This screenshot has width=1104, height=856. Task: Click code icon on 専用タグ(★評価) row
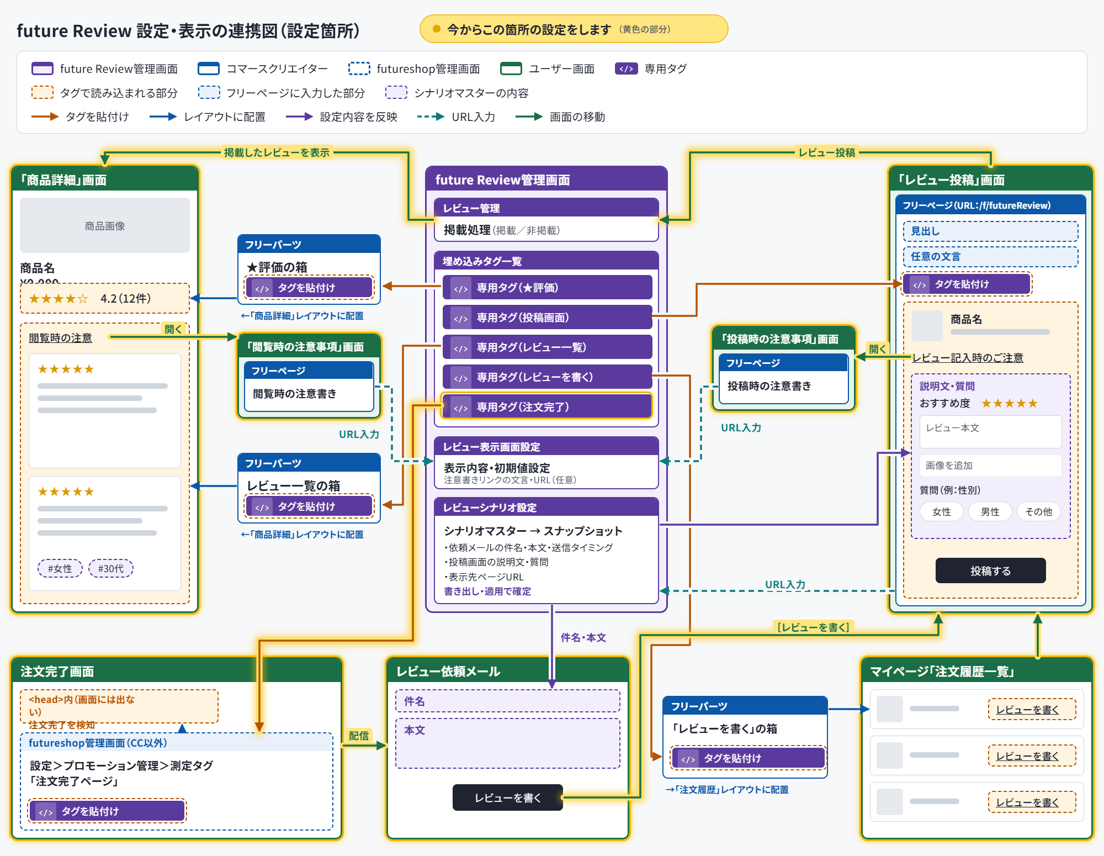coord(461,288)
